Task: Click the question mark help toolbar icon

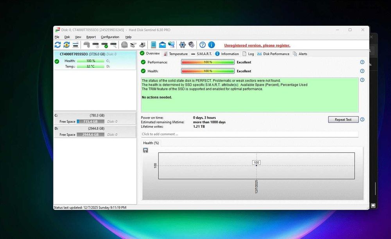Action: click(x=203, y=45)
